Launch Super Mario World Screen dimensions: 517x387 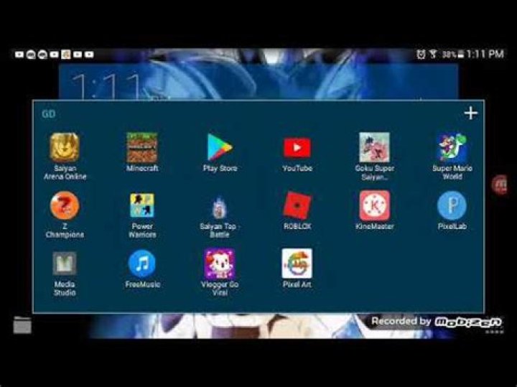[452, 148]
